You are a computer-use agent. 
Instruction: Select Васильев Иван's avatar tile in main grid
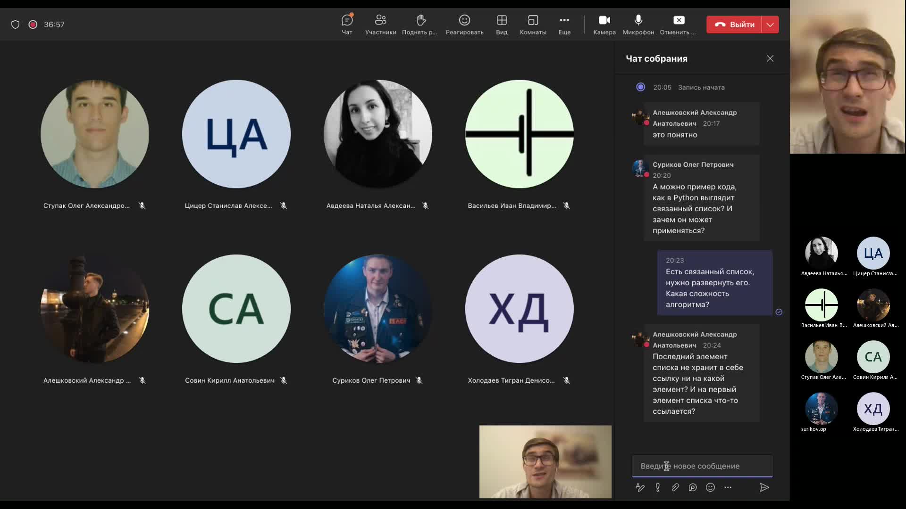(520, 134)
